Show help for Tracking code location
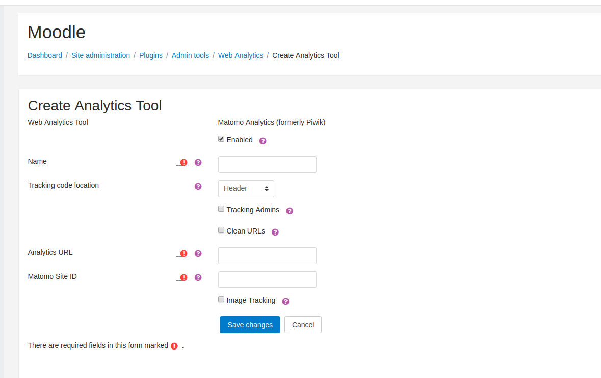 click(198, 186)
